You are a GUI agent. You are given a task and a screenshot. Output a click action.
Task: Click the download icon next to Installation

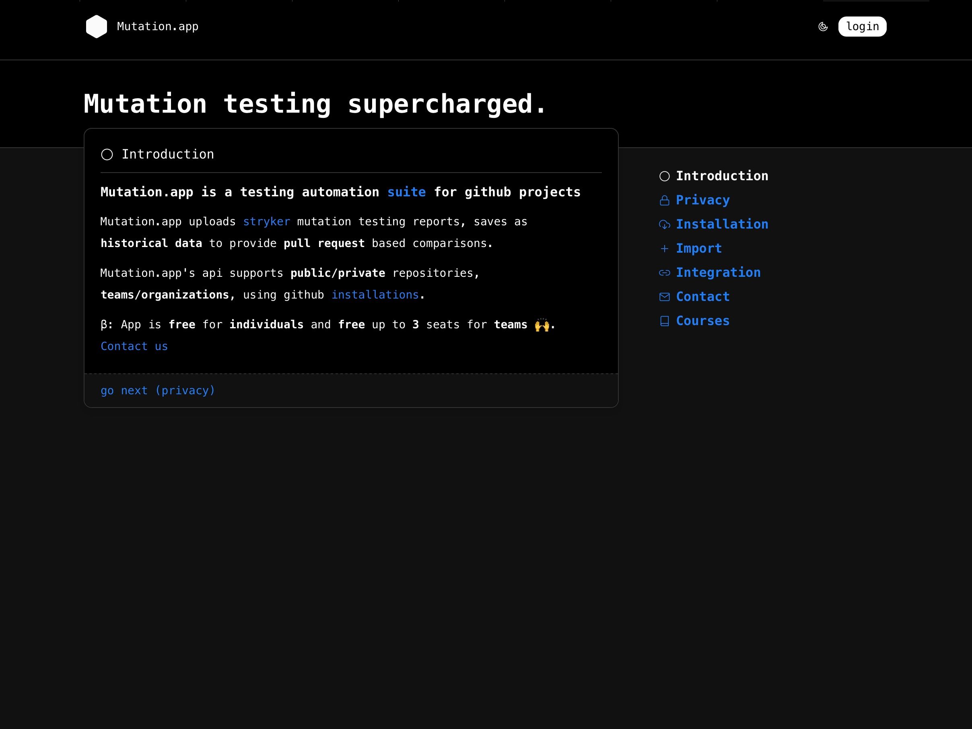click(x=664, y=224)
